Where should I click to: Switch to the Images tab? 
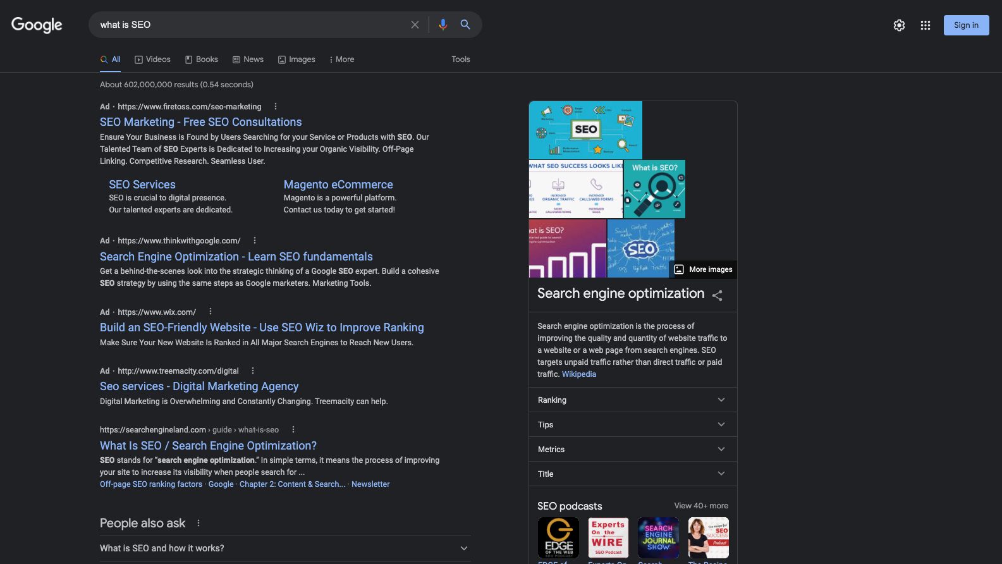point(296,59)
